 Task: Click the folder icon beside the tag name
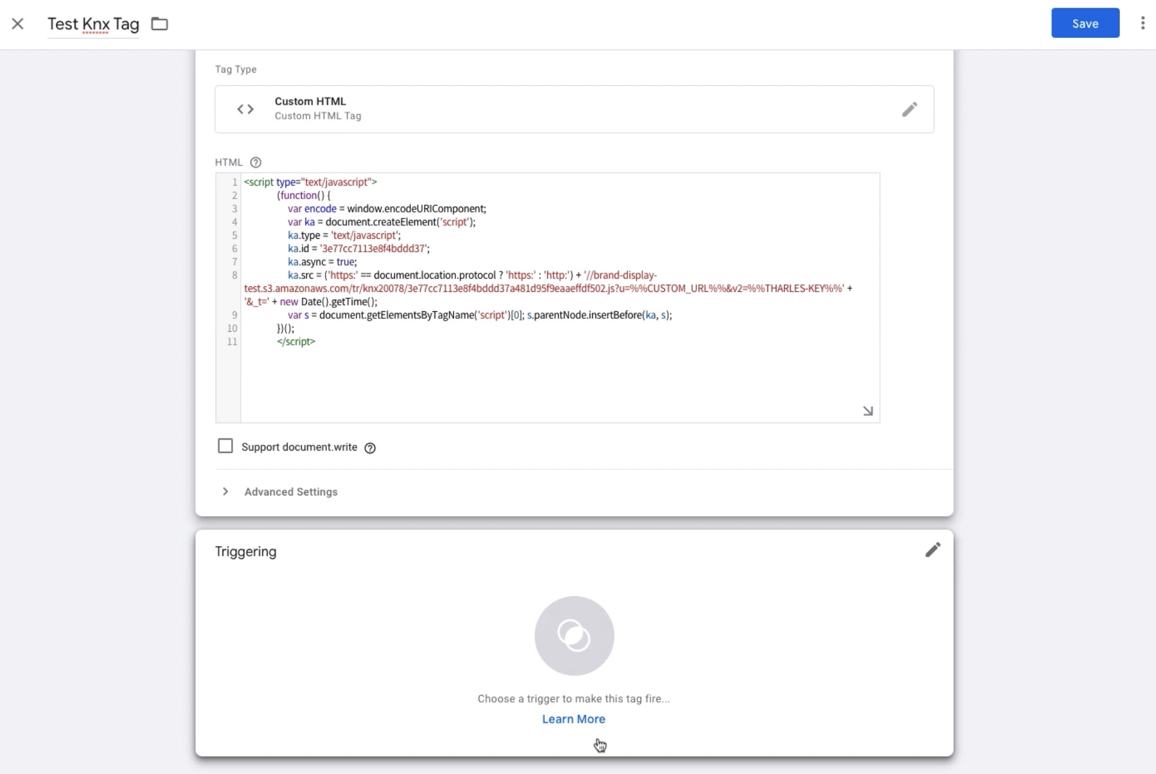(159, 24)
